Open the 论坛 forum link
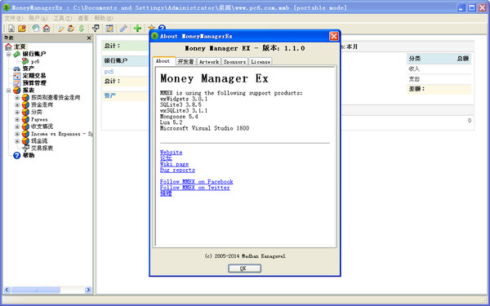 coord(166,158)
